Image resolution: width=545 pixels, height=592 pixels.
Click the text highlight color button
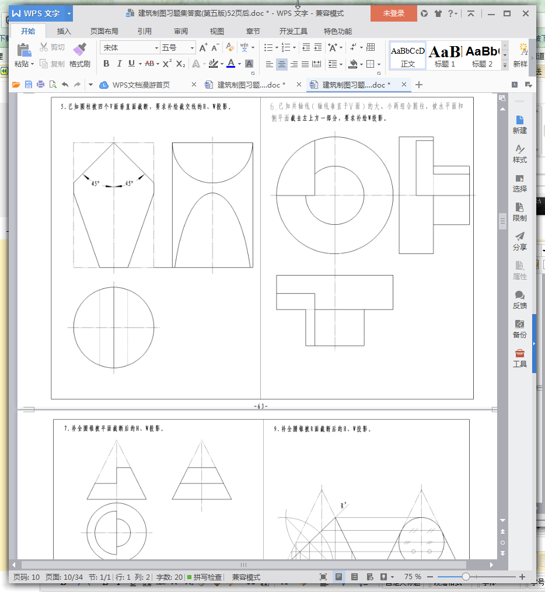tap(213, 64)
